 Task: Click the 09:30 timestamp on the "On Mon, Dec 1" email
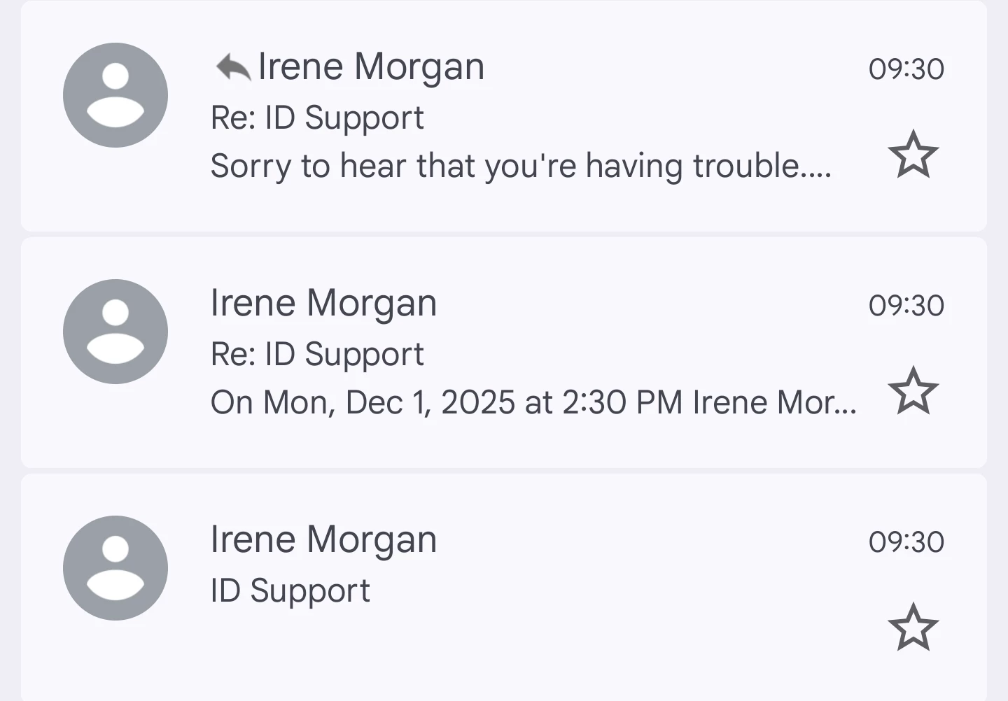(x=906, y=306)
